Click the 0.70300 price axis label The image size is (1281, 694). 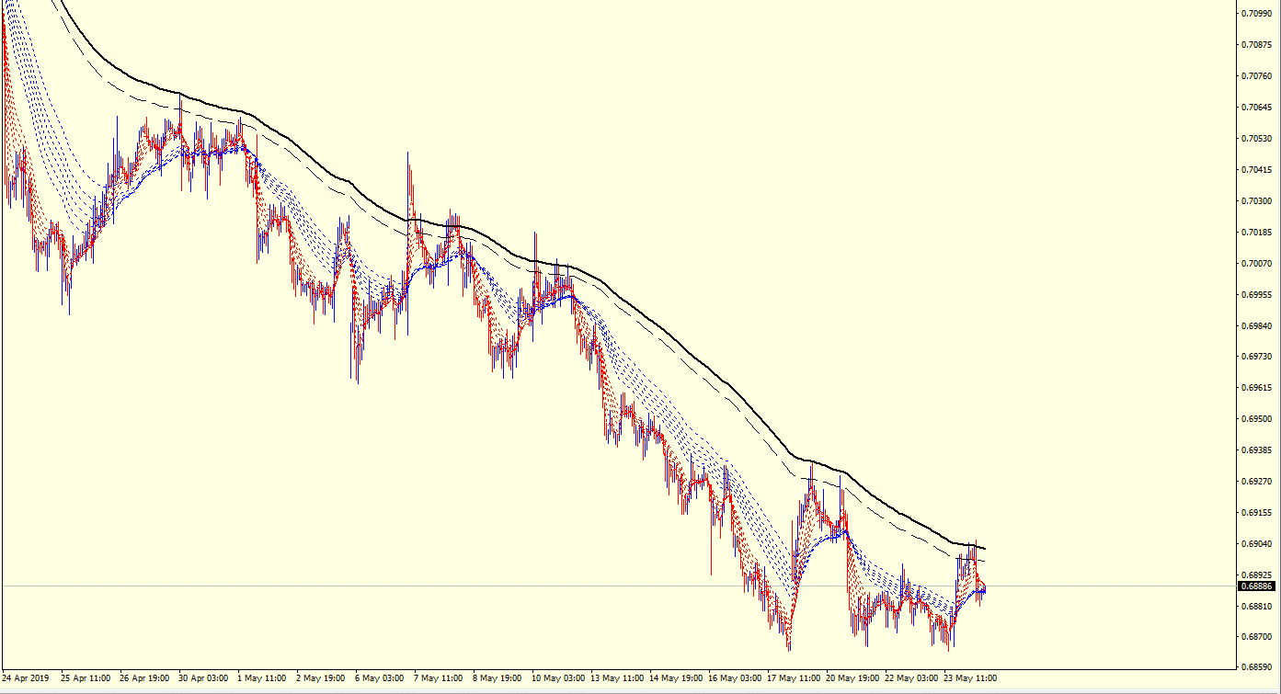click(1255, 201)
